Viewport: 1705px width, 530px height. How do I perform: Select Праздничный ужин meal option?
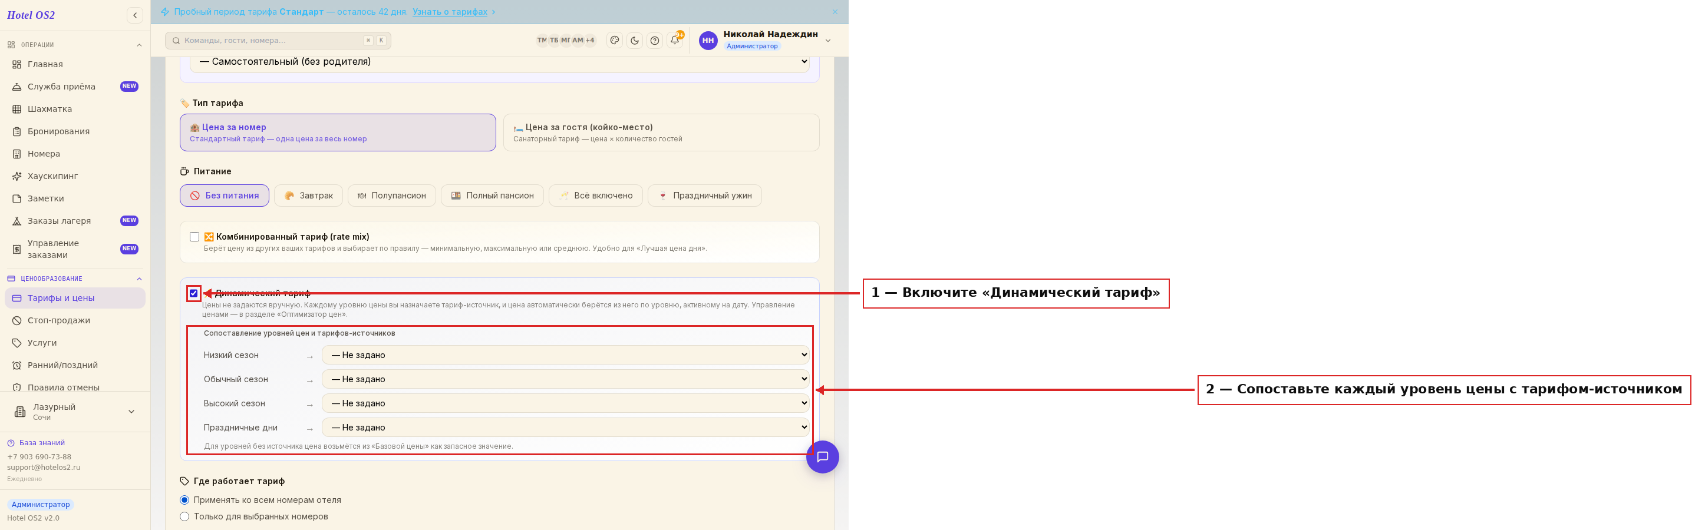coord(705,195)
